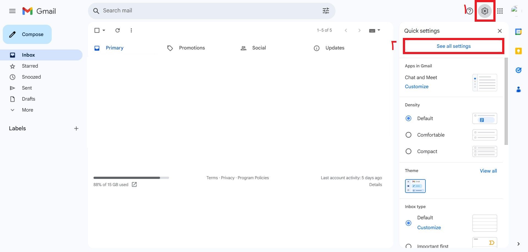Create new label plus icon

76,128
